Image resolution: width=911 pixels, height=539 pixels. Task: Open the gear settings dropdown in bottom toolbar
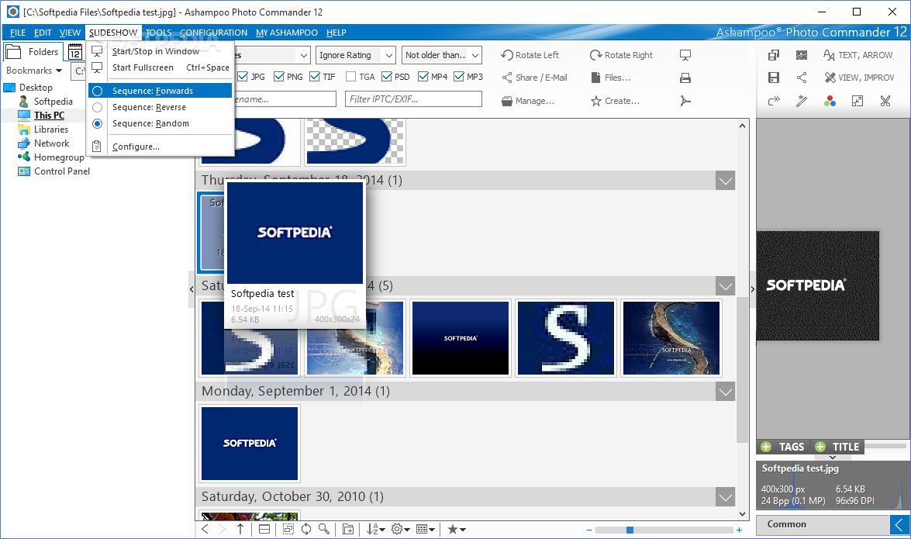(400, 529)
